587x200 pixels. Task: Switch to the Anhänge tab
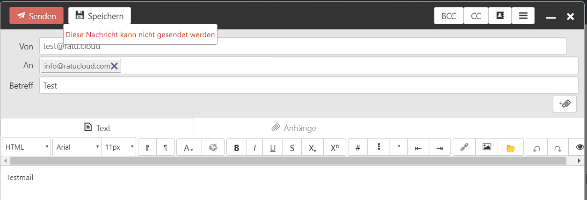pyautogui.click(x=294, y=128)
